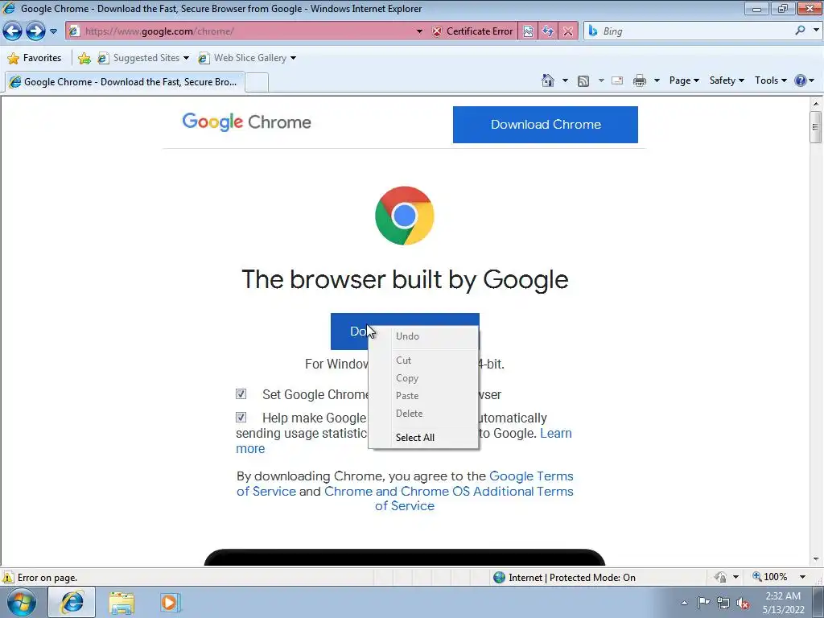The height and width of the screenshot is (618, 824).
Task: Open the clock showing 2:32 AM
Action: pyautogui.click(x=783, y=603)
